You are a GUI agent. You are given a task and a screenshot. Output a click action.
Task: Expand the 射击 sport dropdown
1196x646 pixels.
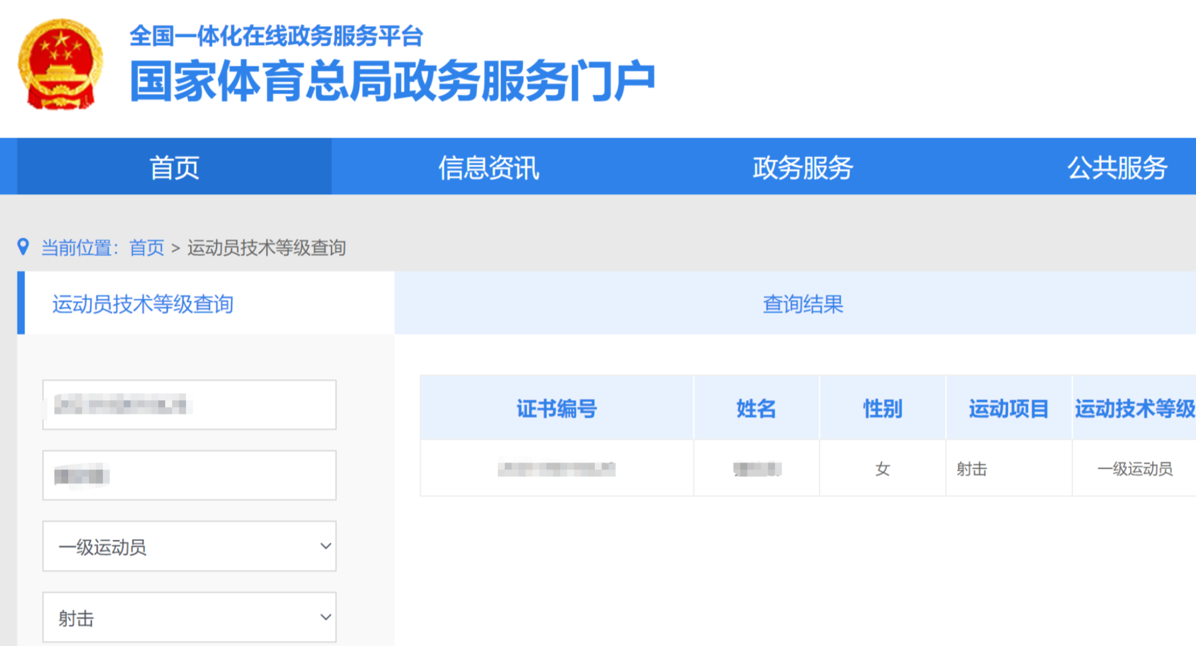189,617
